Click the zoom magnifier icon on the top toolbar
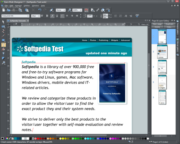Screen dimensions: 180x144 point(70,10)
